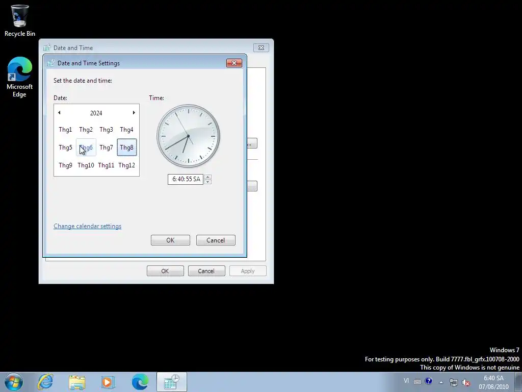Increase time with the up spinner arrow
Screen dimensions: 522x392
208,177
